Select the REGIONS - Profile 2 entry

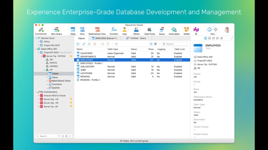pyautogui.click(x=132, y=80)
